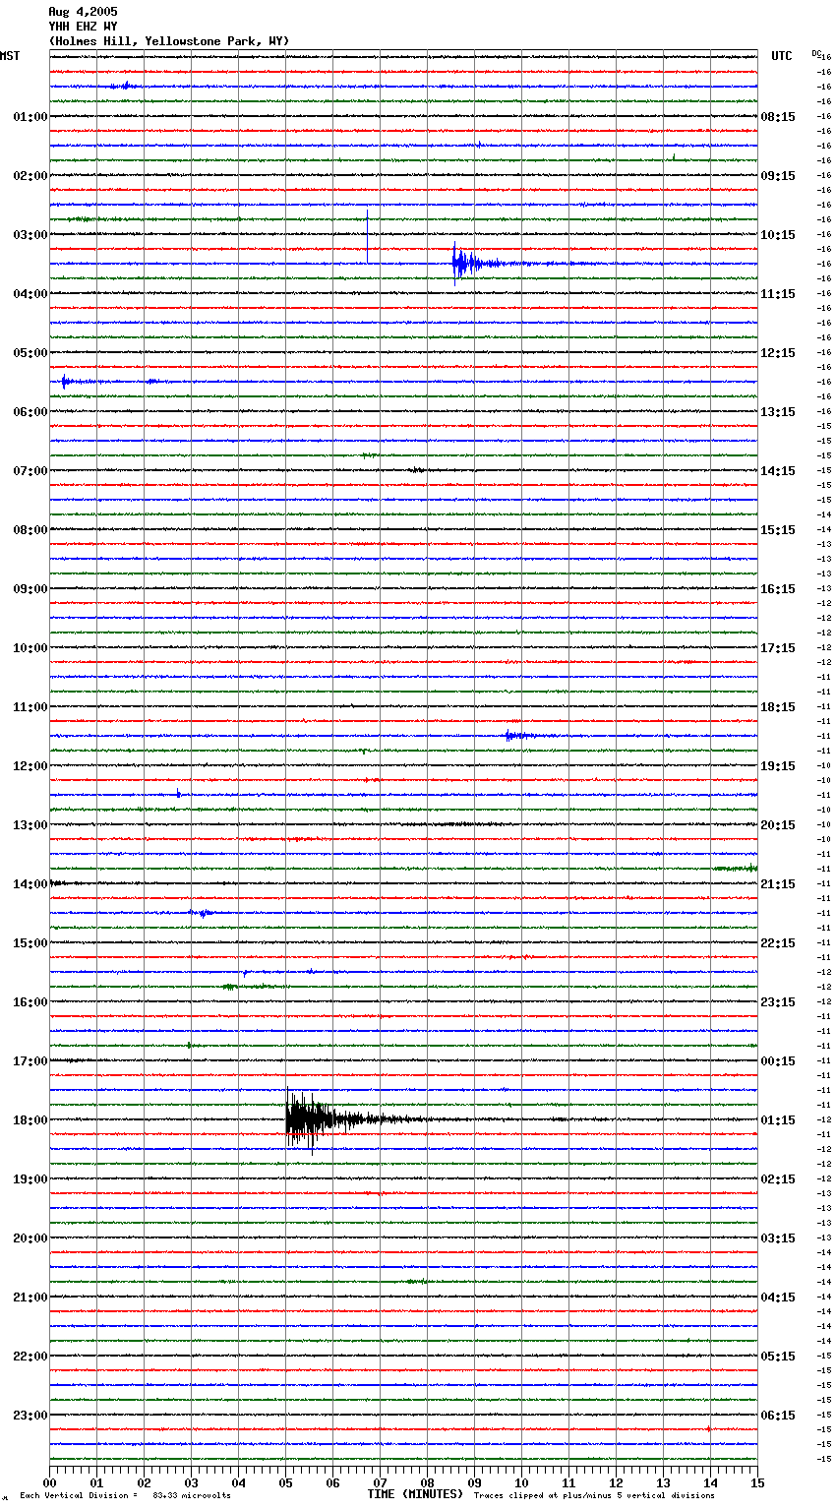Click minute 00 on the bottom axis
Image resolution: width=836 pixels, height=1509 pixels.
click(49, 1483)
